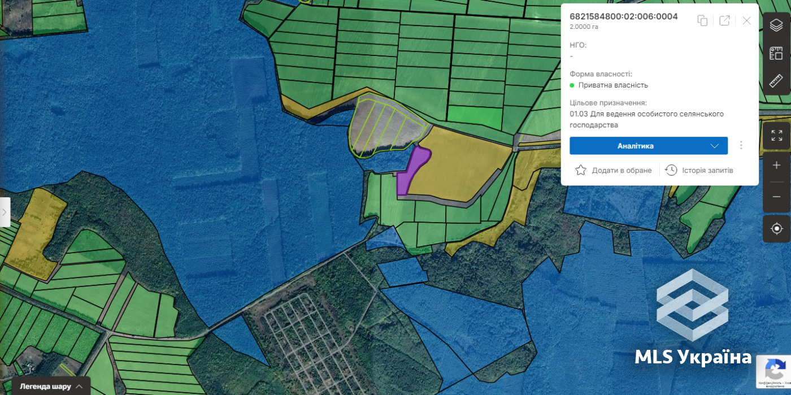Select the purple highlighted land parcel

pyautogui.click(x=411, y=170)
